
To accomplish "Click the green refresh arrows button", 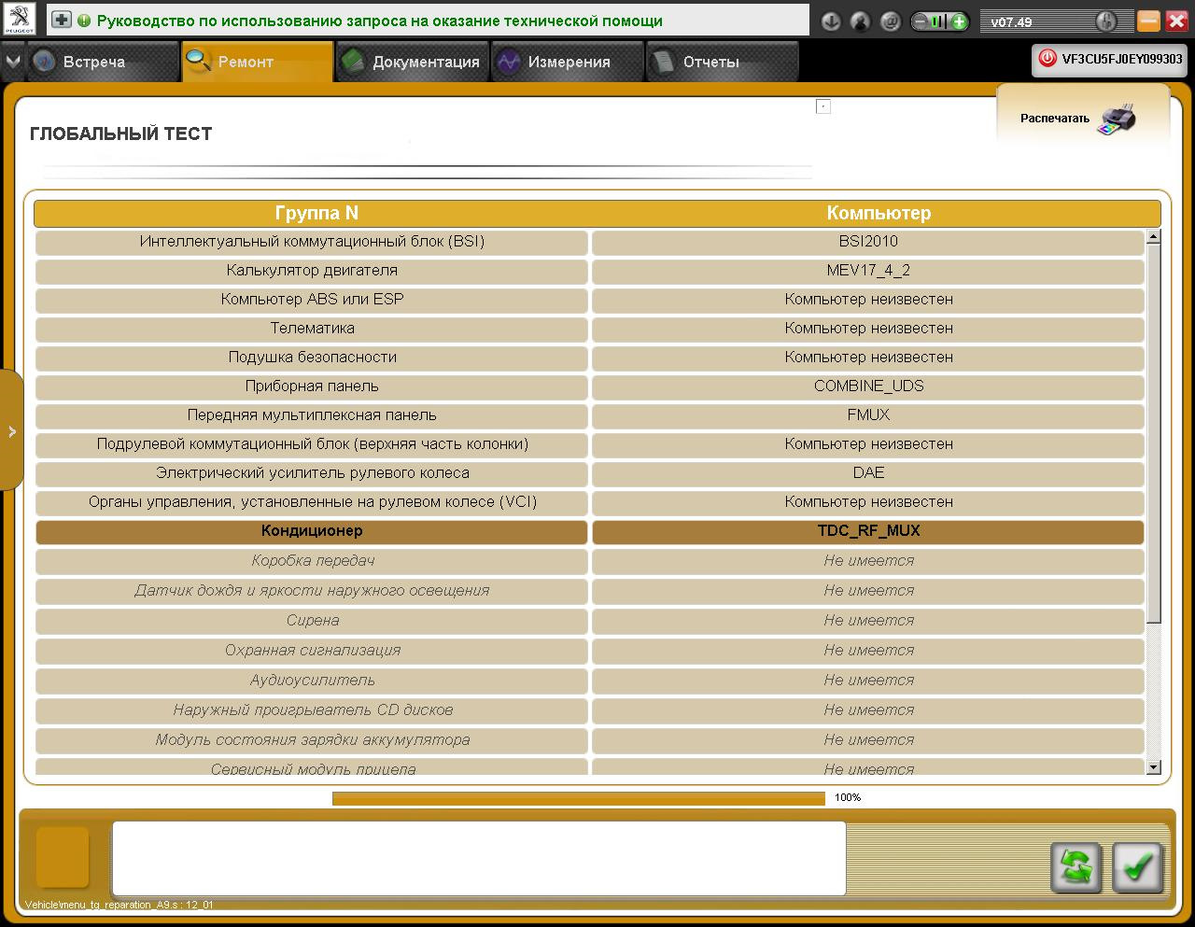I will pyautogui.click(x=1075, y=867).
